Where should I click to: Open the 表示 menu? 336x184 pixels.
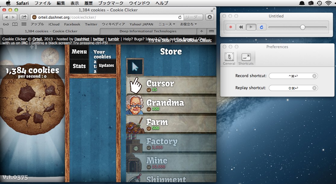[74, 3]
